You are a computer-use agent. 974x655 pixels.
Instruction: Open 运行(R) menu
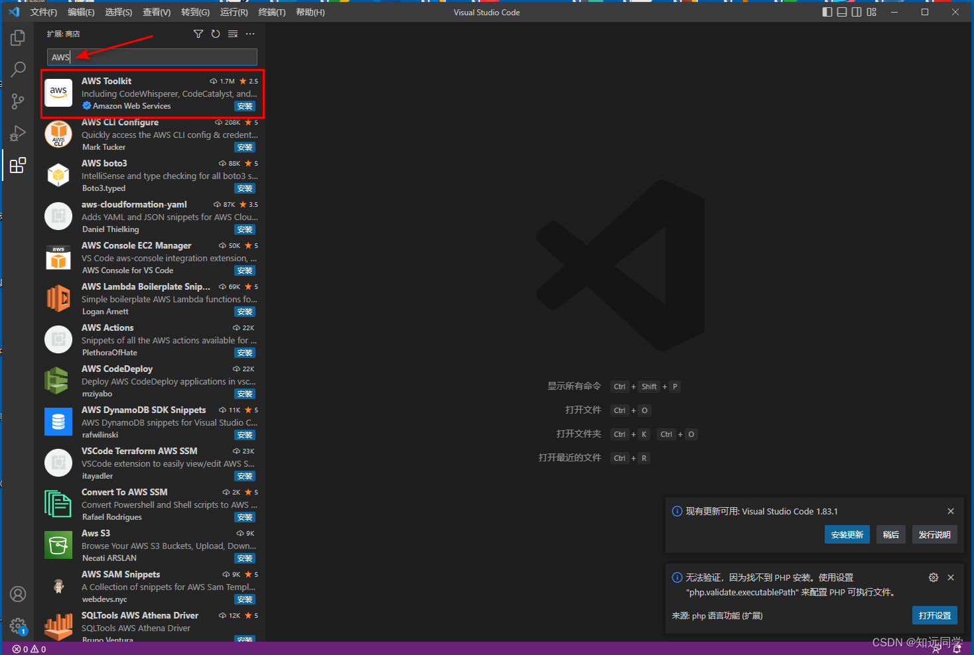(234, 12)
